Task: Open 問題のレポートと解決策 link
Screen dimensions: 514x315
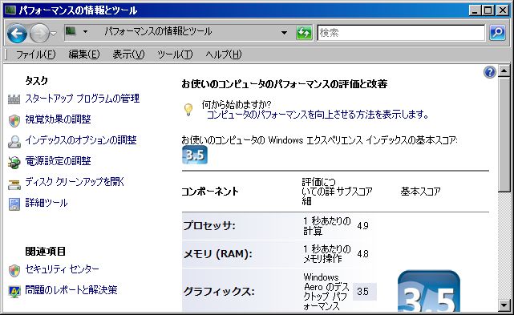Action: (71, 290)
